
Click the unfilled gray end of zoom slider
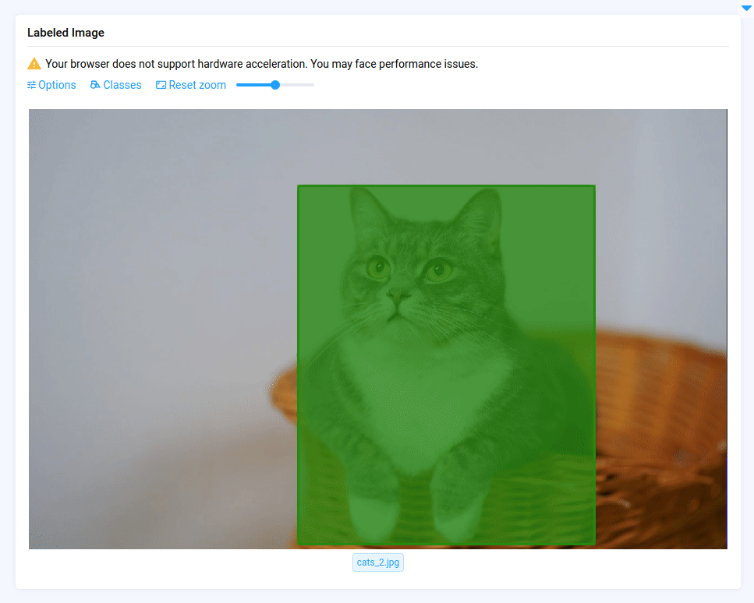(297, 85)
